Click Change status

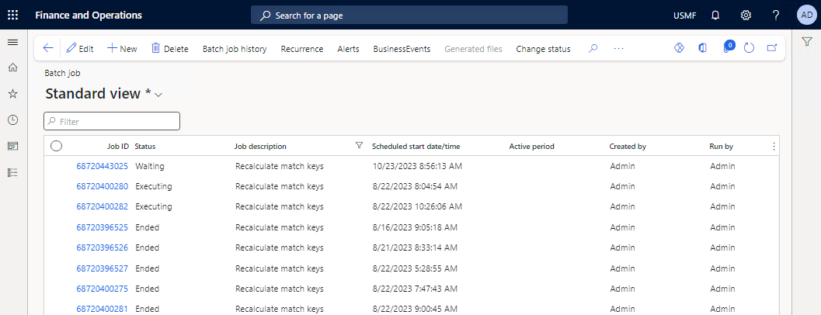point(543,49)
